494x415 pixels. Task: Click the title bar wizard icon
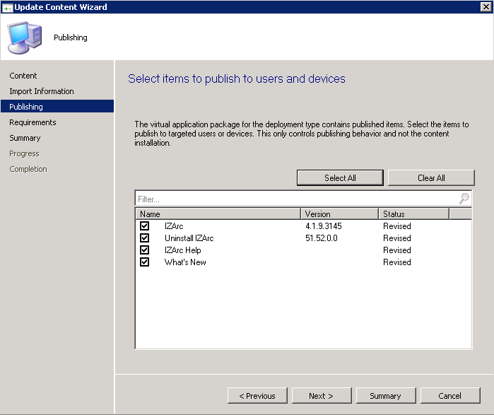[x=7, y=7]
